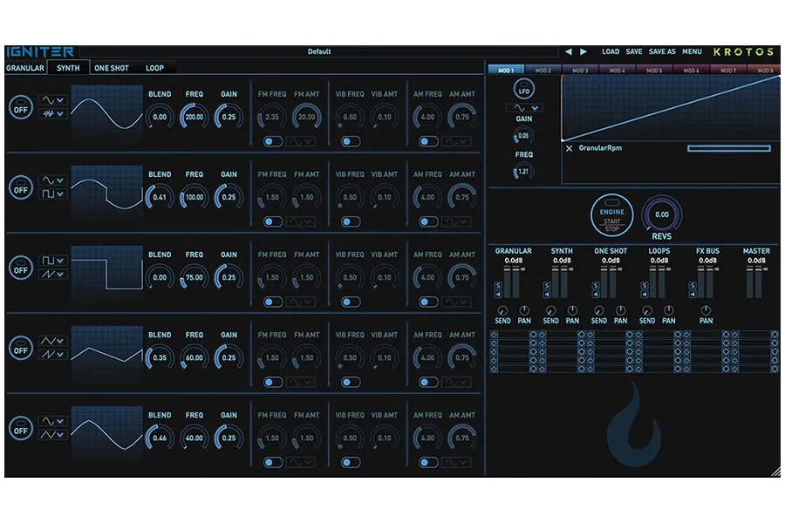The image size is (785, 523).
Task: Mute the FX Bus channel
Action: coord(693,294)
